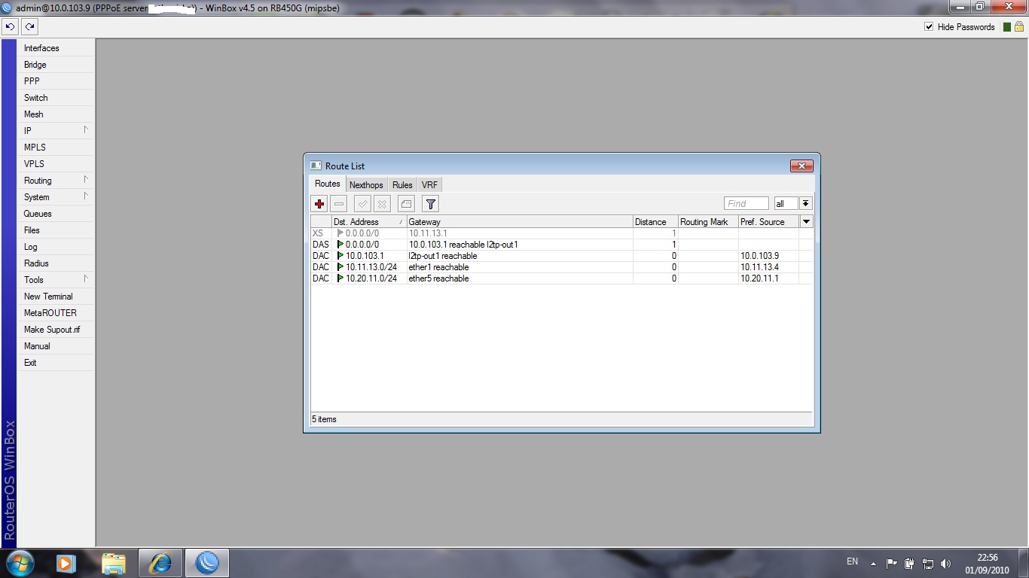Open the Queues menu
This screenshot has width=1029, height=578.
tap(56, 214)
